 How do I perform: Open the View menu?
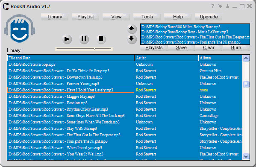coord(116,17)
